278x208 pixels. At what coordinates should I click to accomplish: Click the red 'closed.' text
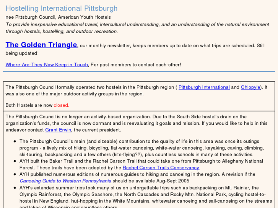pos(61,105)
